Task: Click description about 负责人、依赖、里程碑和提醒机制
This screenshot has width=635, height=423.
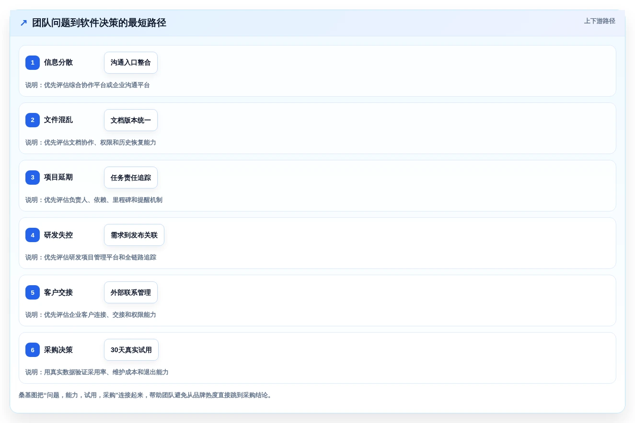Action: coord(94,200)
